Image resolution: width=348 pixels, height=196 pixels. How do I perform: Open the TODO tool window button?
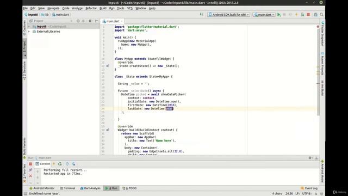(129, 188)
